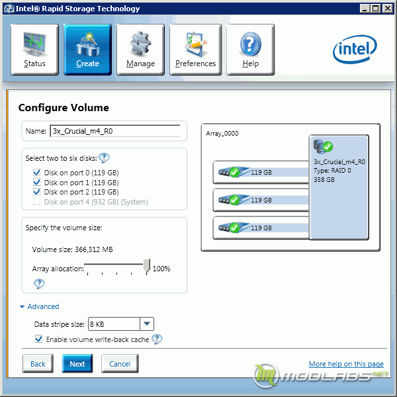The image size is (397, 397).
Task: Open the Preferences section
Action: 195,50
